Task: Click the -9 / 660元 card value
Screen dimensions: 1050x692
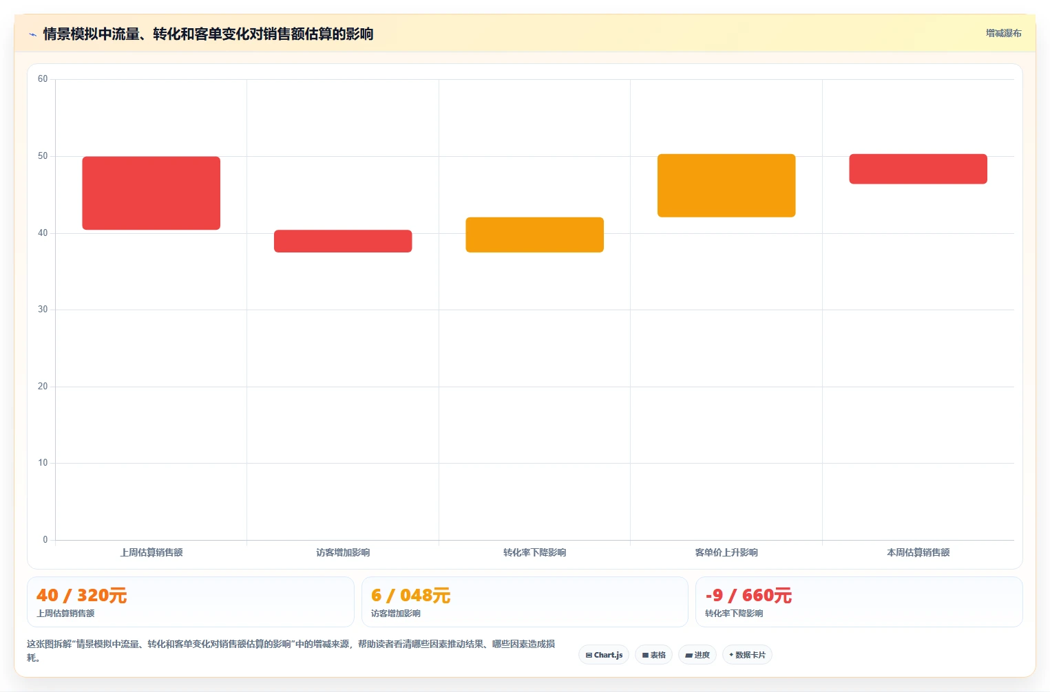Action: click(748, 595)
